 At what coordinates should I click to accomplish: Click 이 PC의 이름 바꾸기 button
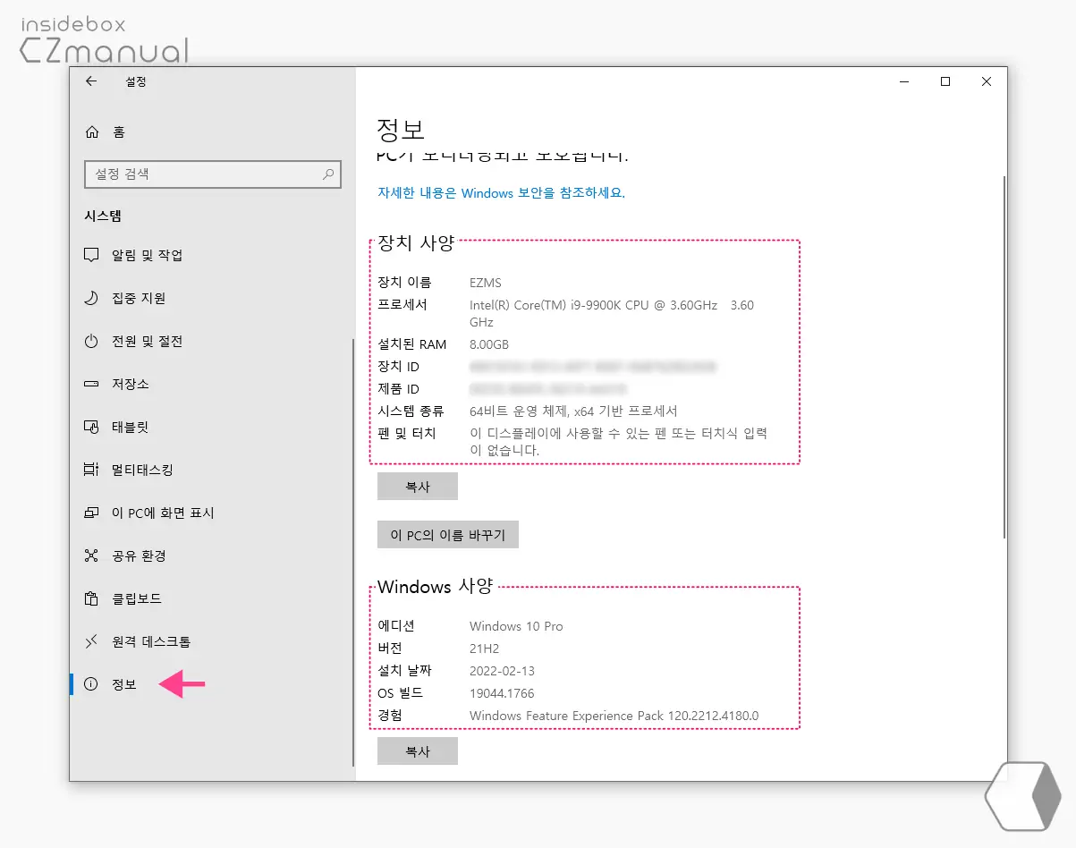coord(447,534)
